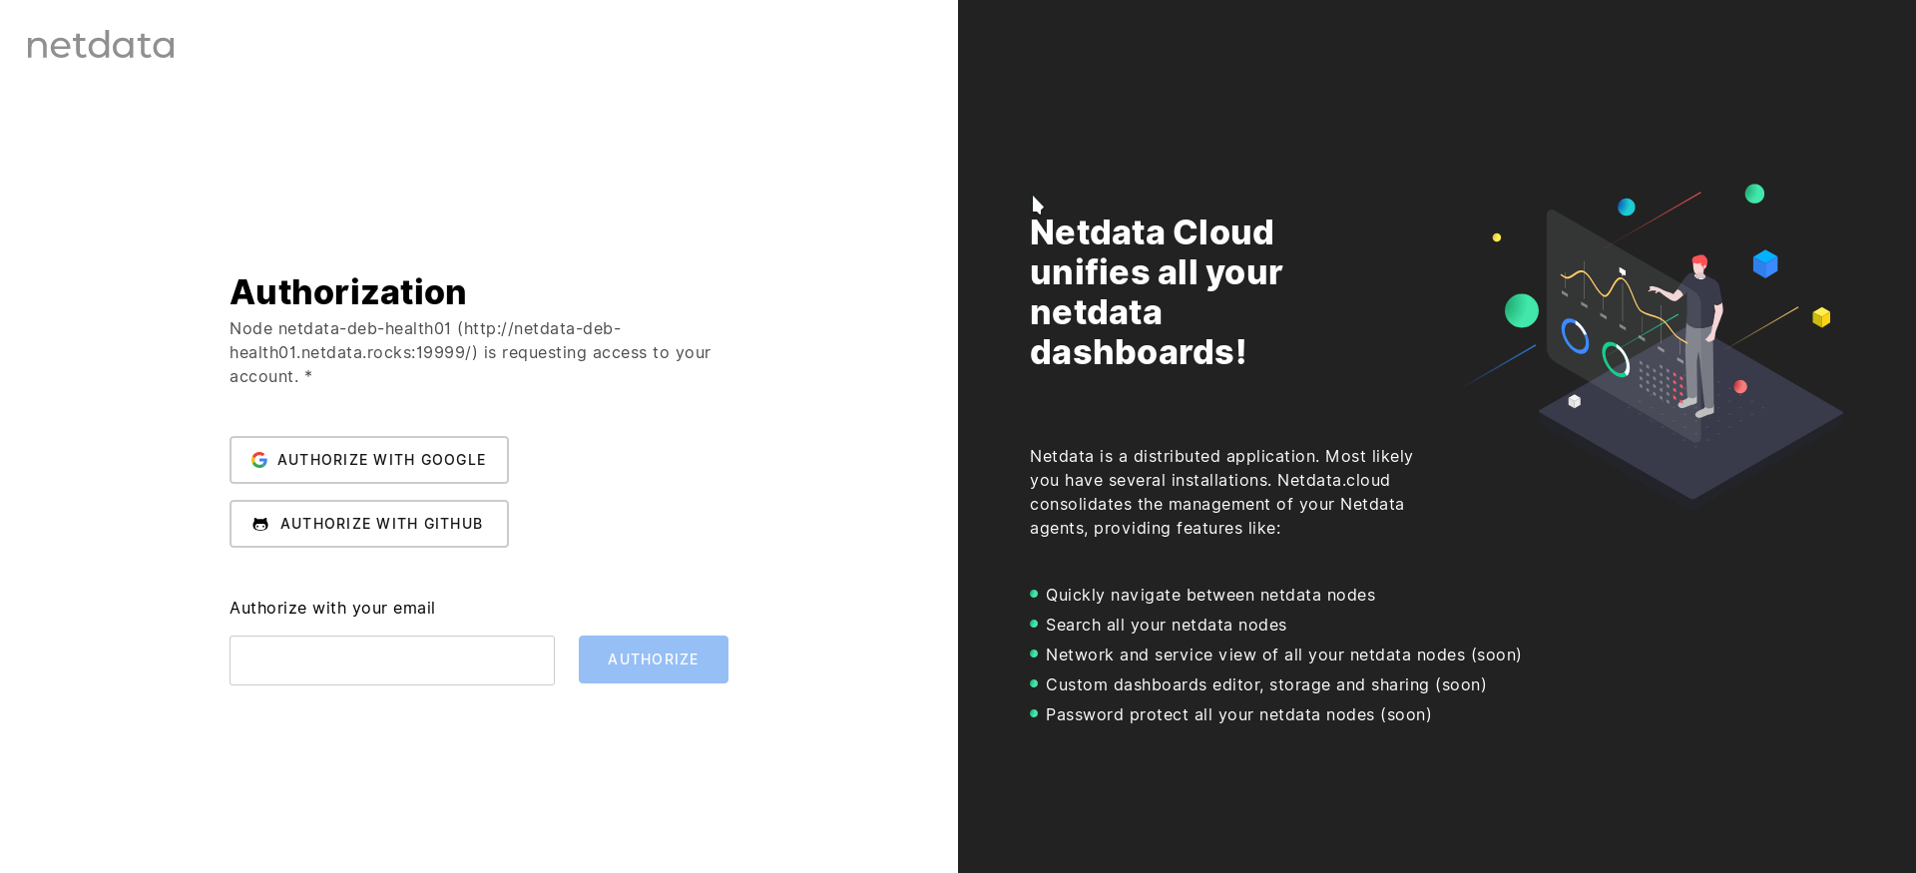
Task: Click the node access request text
Action: click(470, 352)
